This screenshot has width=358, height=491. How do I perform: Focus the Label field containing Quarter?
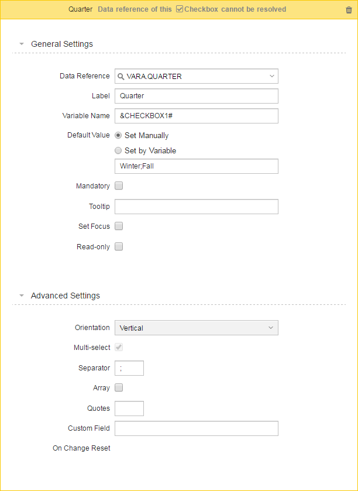pyautogui.click(x=197, y=96)
